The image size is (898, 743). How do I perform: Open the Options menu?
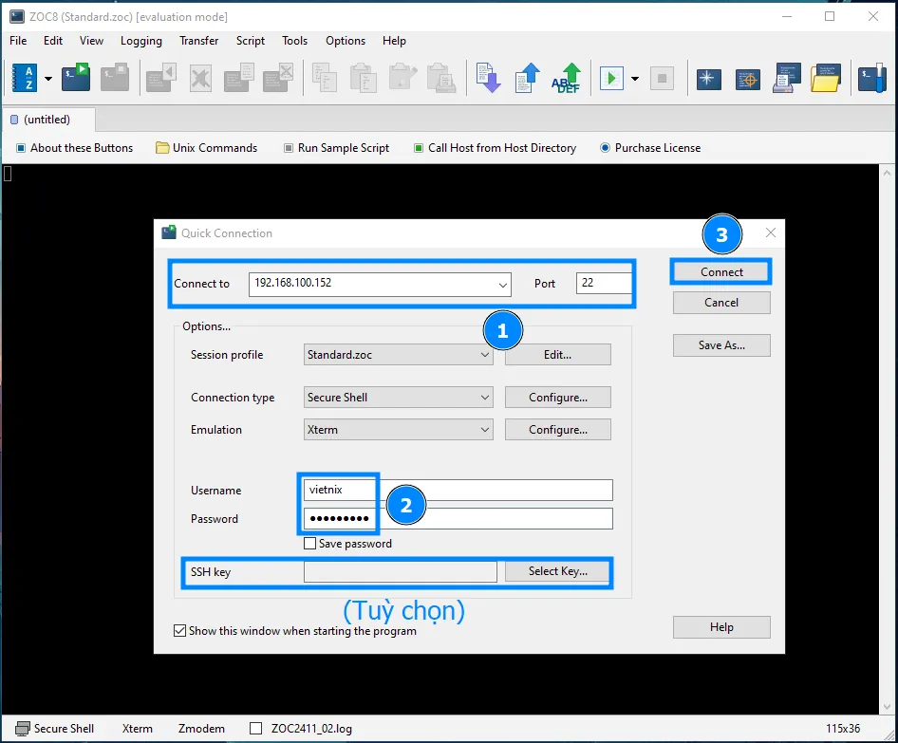(x=346, y=41)
